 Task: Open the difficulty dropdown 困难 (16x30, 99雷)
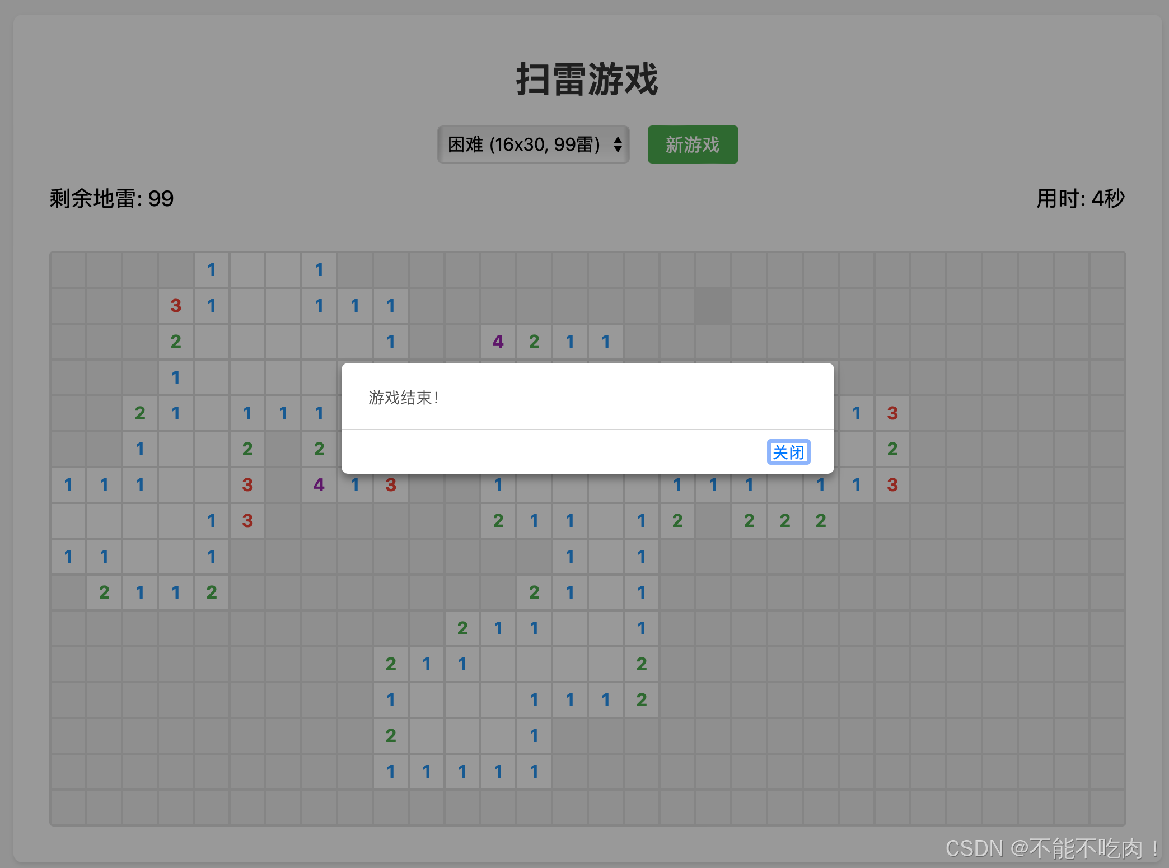[526, 144]
